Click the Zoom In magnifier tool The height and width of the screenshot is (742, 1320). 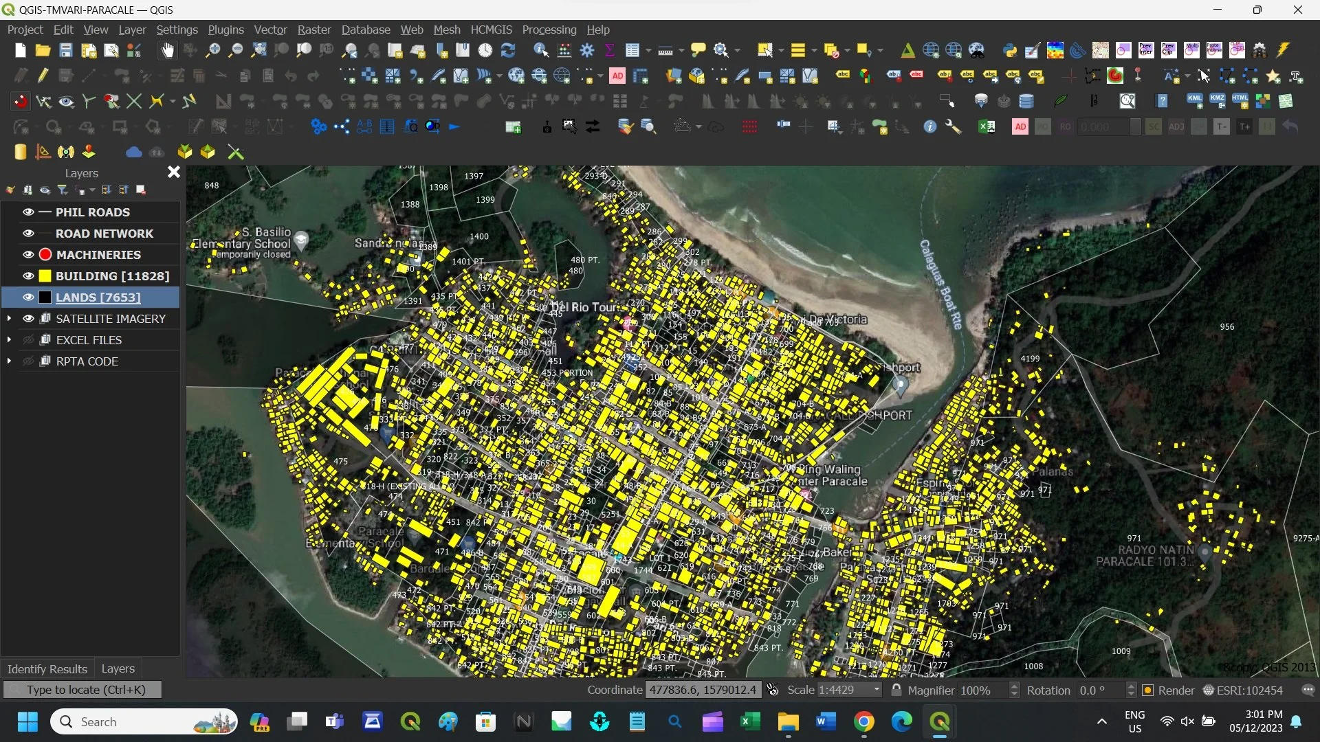(213, 50)
